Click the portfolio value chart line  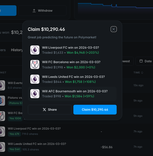pos(115,6)
